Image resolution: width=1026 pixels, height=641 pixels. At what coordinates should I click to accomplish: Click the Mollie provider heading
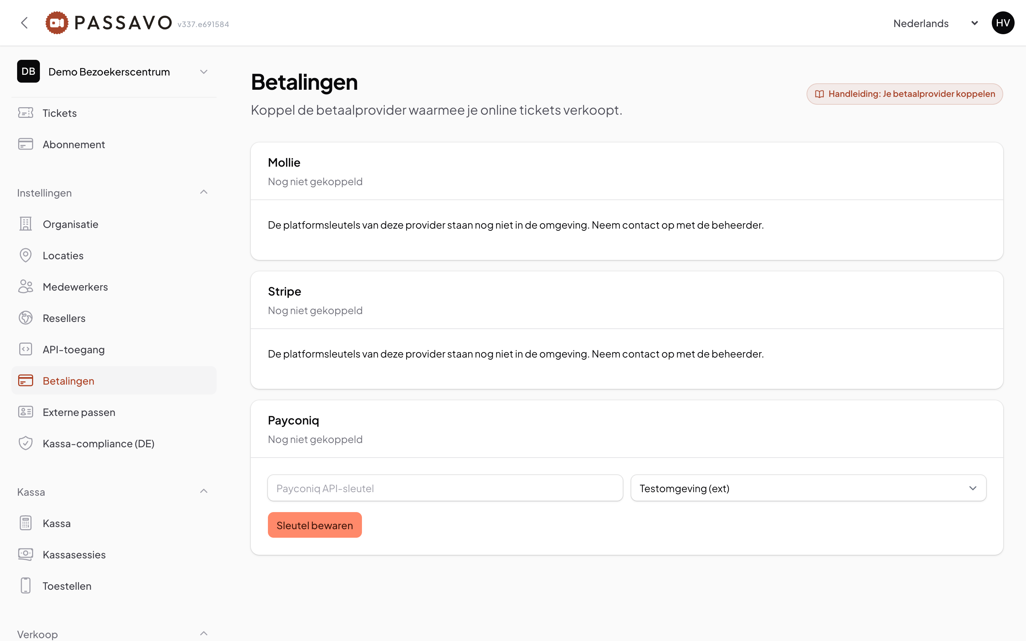pyautogui.click(x=284, y=163)
